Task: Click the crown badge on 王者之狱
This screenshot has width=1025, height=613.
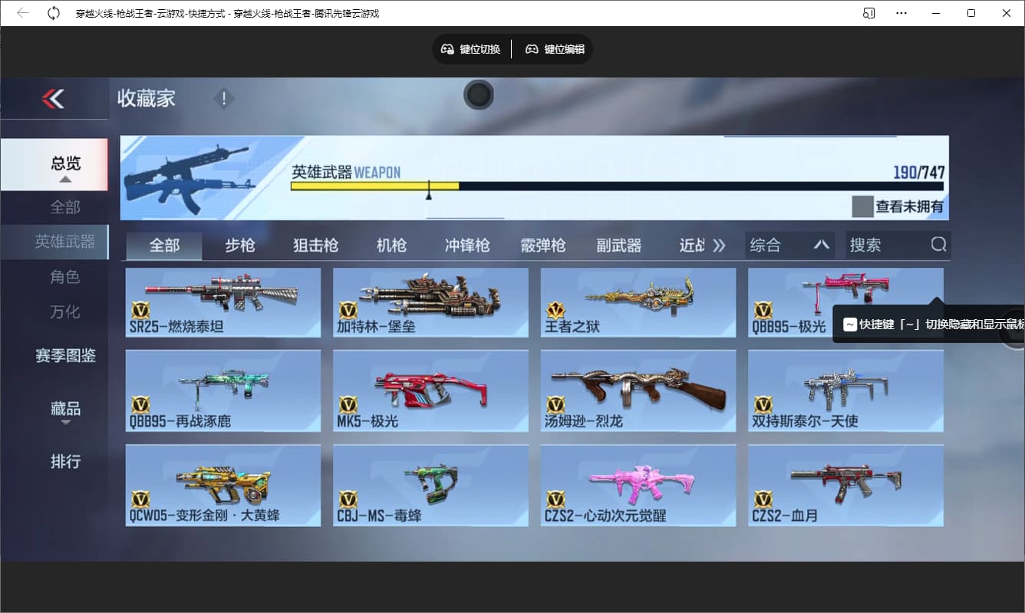Action: click(555, 310)
